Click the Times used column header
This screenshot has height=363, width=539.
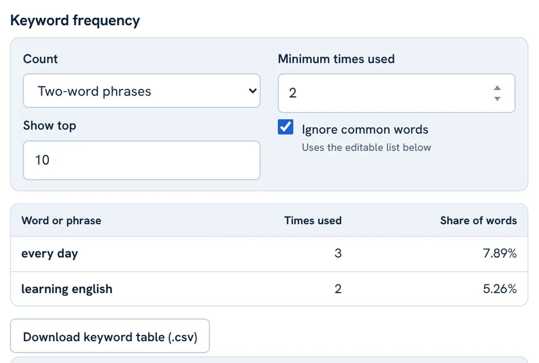(313, 220)
